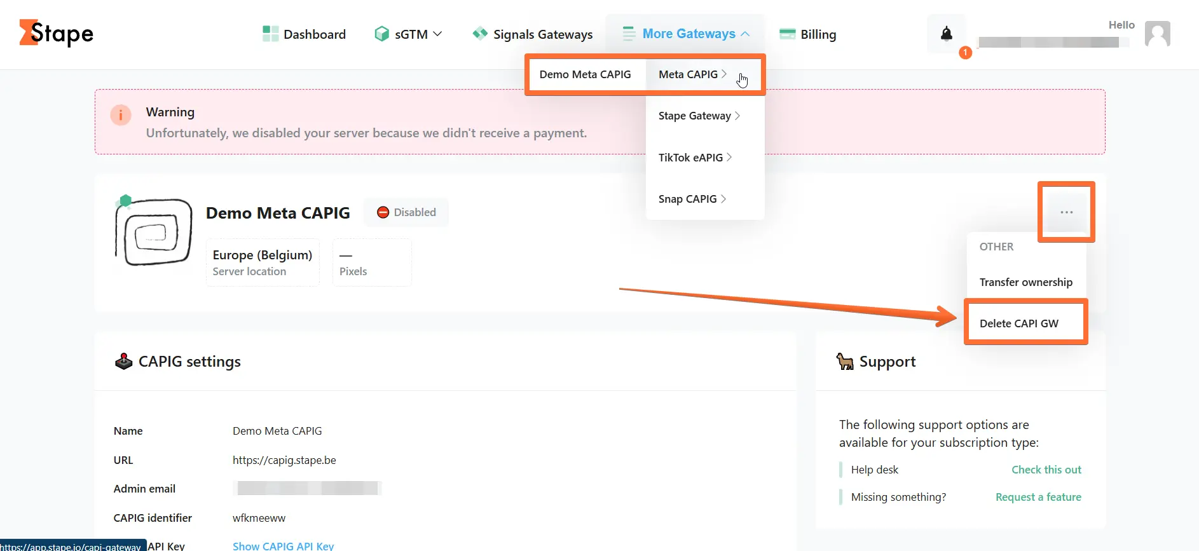Collapse the More Gateways chevron
The width and height of the screenshot is (1199, 551).
(x=745, y=34)
